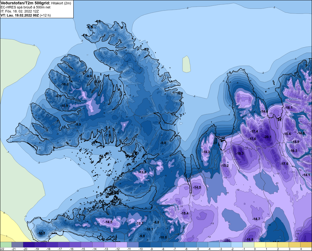Click the -5.4 temperature label

pos(108,128)
